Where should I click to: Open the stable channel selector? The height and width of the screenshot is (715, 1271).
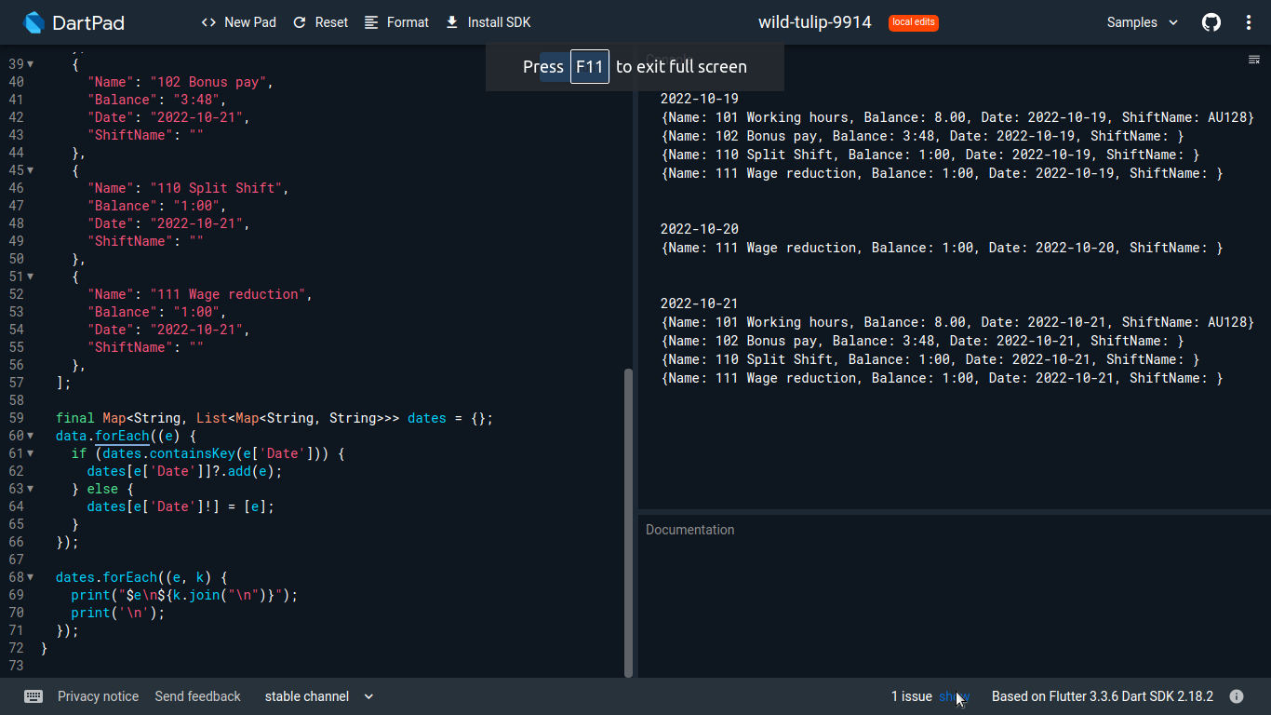pos(319,696)
